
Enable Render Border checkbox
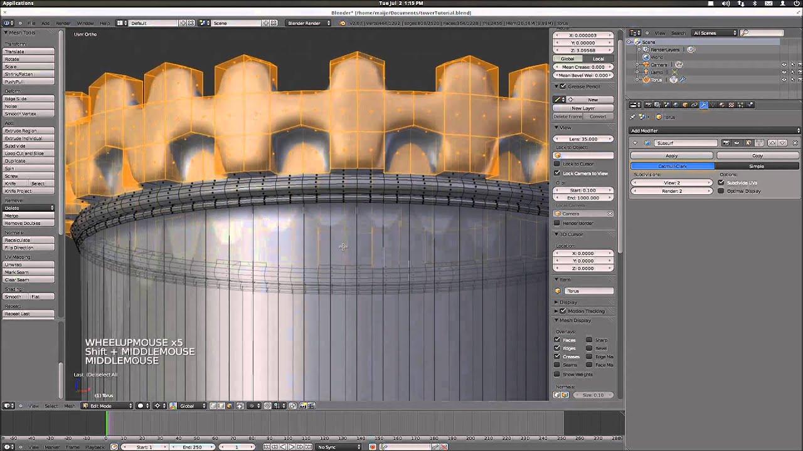557,223
